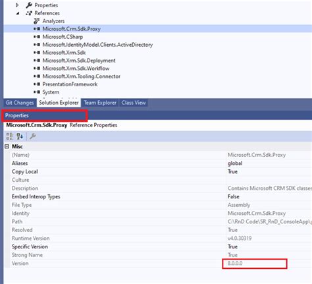Click the (Name) property value
This screenshot has height=284, width=312.
(x=257, y=155)
